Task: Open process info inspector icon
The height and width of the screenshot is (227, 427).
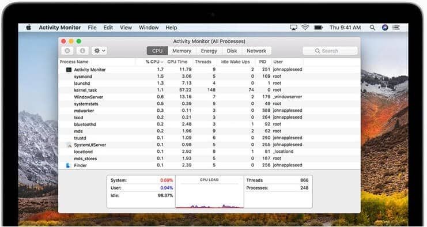Action: (82, 51)
